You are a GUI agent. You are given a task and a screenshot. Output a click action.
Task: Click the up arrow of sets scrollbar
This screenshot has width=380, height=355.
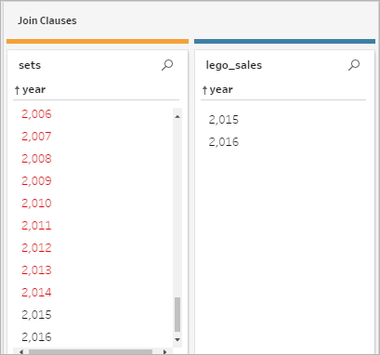(177, 116)
